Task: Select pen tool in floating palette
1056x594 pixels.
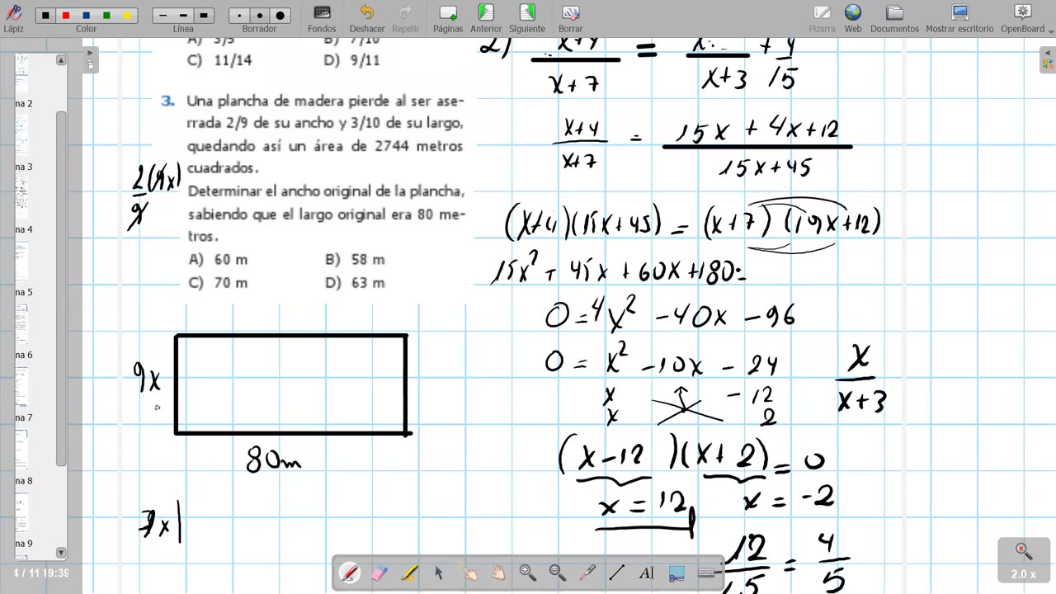Action: click(350, 573)
